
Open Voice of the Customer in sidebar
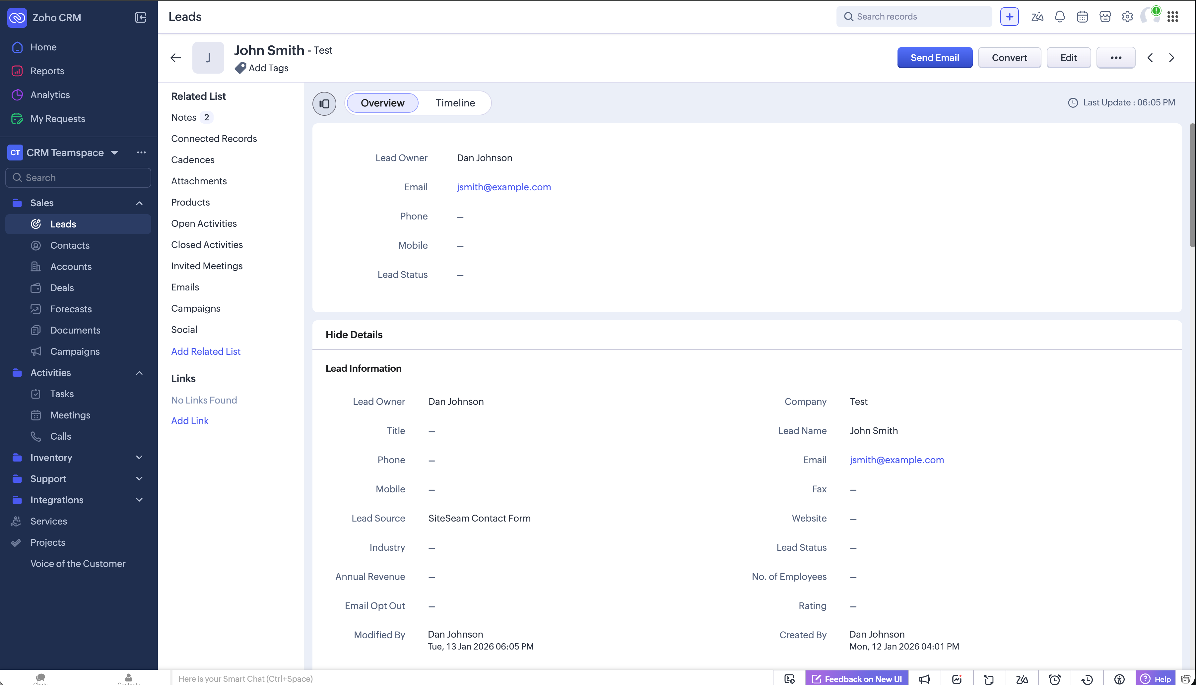78,564
